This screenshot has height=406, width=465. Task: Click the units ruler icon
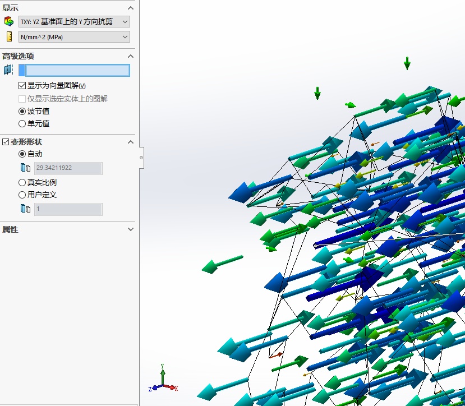coord(10,36)
